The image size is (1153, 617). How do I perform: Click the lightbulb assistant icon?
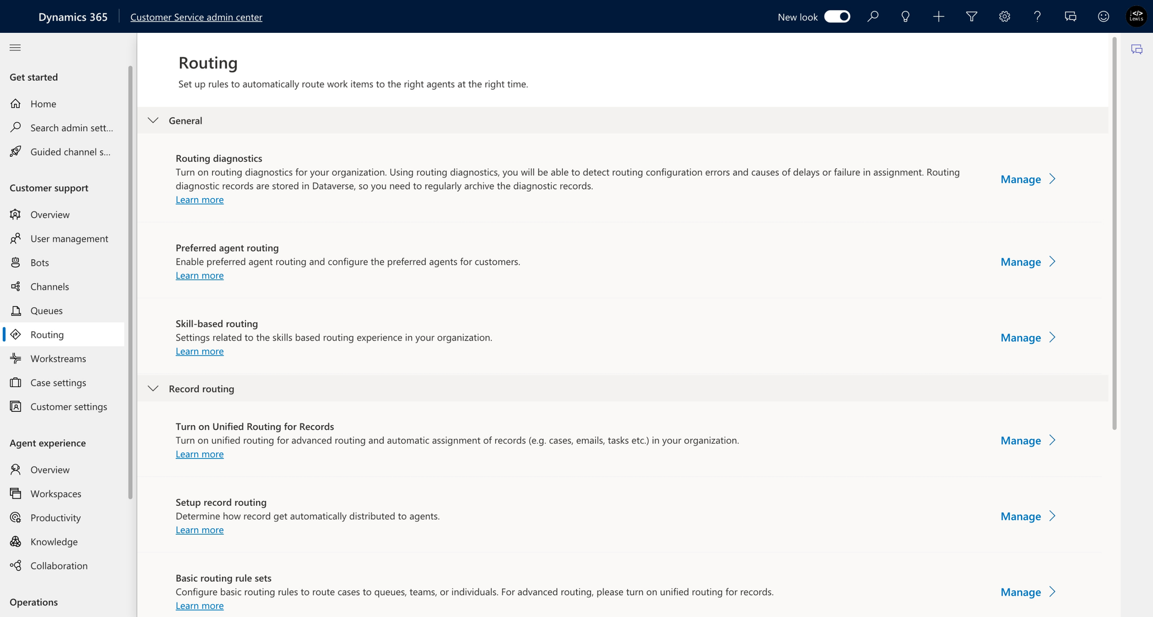pyautogui.click(x=906, y=17)
